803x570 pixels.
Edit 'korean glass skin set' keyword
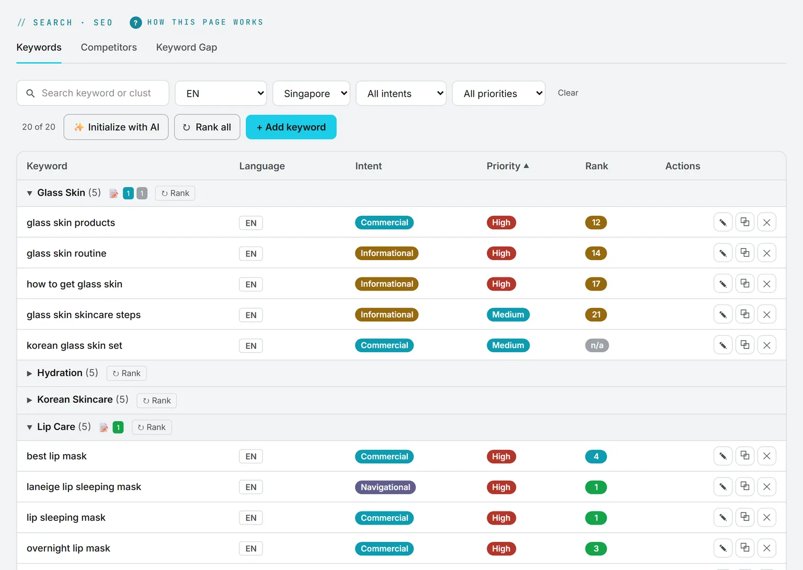click(x=723, y=345)
